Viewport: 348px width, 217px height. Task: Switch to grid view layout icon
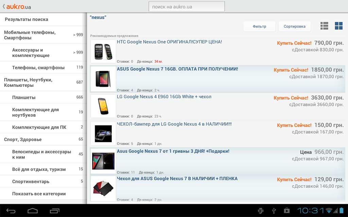(339, 26)
